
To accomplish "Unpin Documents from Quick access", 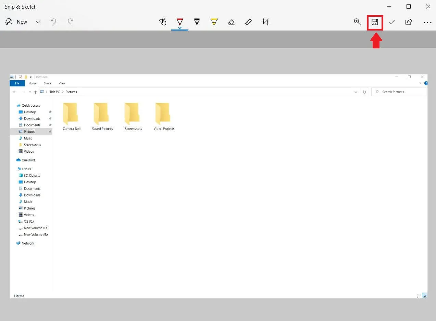I will 50,125.
